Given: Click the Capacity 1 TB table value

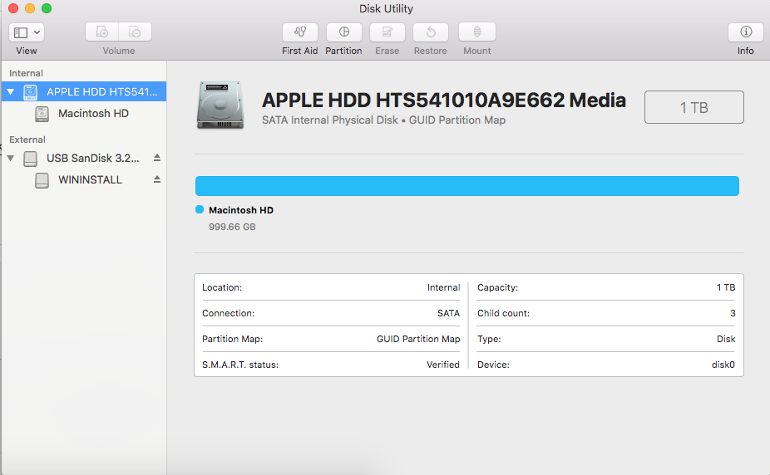Looking at the screenshot, I should (726, 288).
